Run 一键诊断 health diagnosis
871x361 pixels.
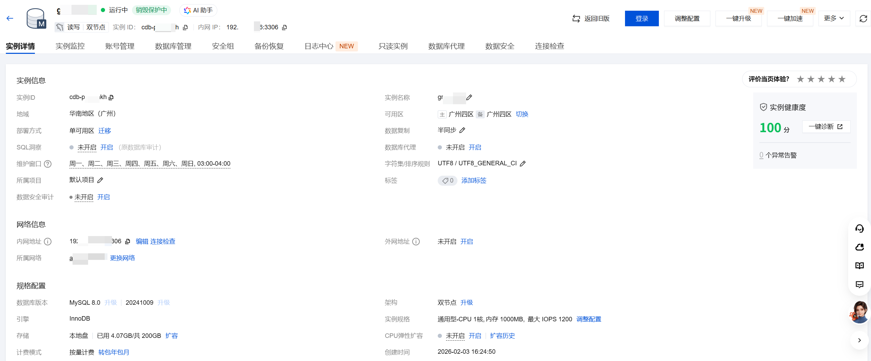click(826, 127)
